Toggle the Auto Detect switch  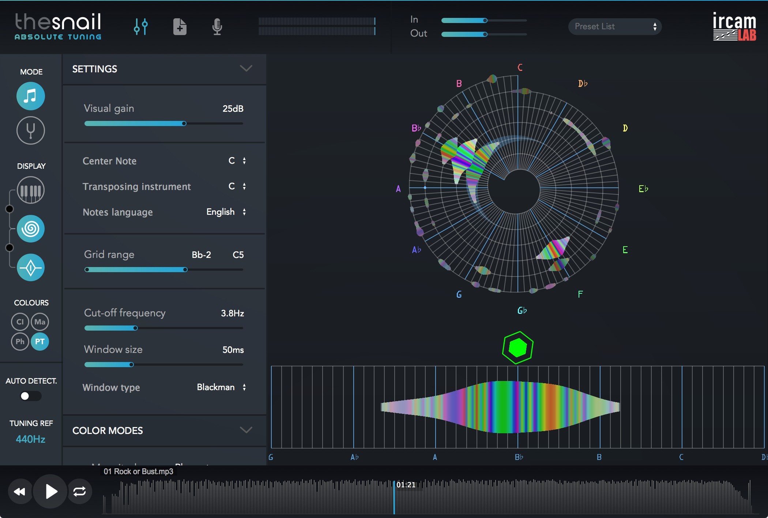[x=30, y=396]
